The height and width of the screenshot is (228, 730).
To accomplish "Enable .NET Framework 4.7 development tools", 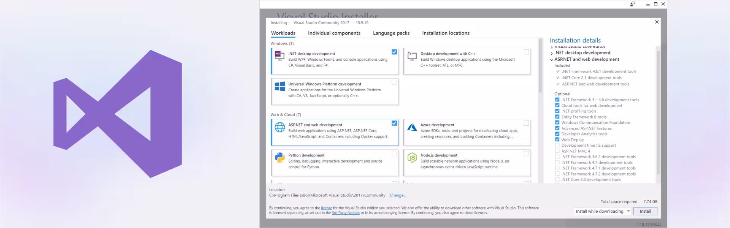I will click(557, 162).
